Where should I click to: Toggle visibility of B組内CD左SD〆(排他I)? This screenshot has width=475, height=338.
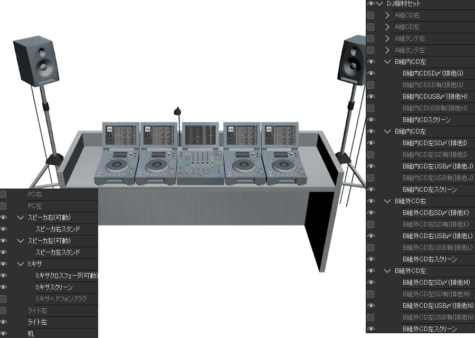[370, 143]
